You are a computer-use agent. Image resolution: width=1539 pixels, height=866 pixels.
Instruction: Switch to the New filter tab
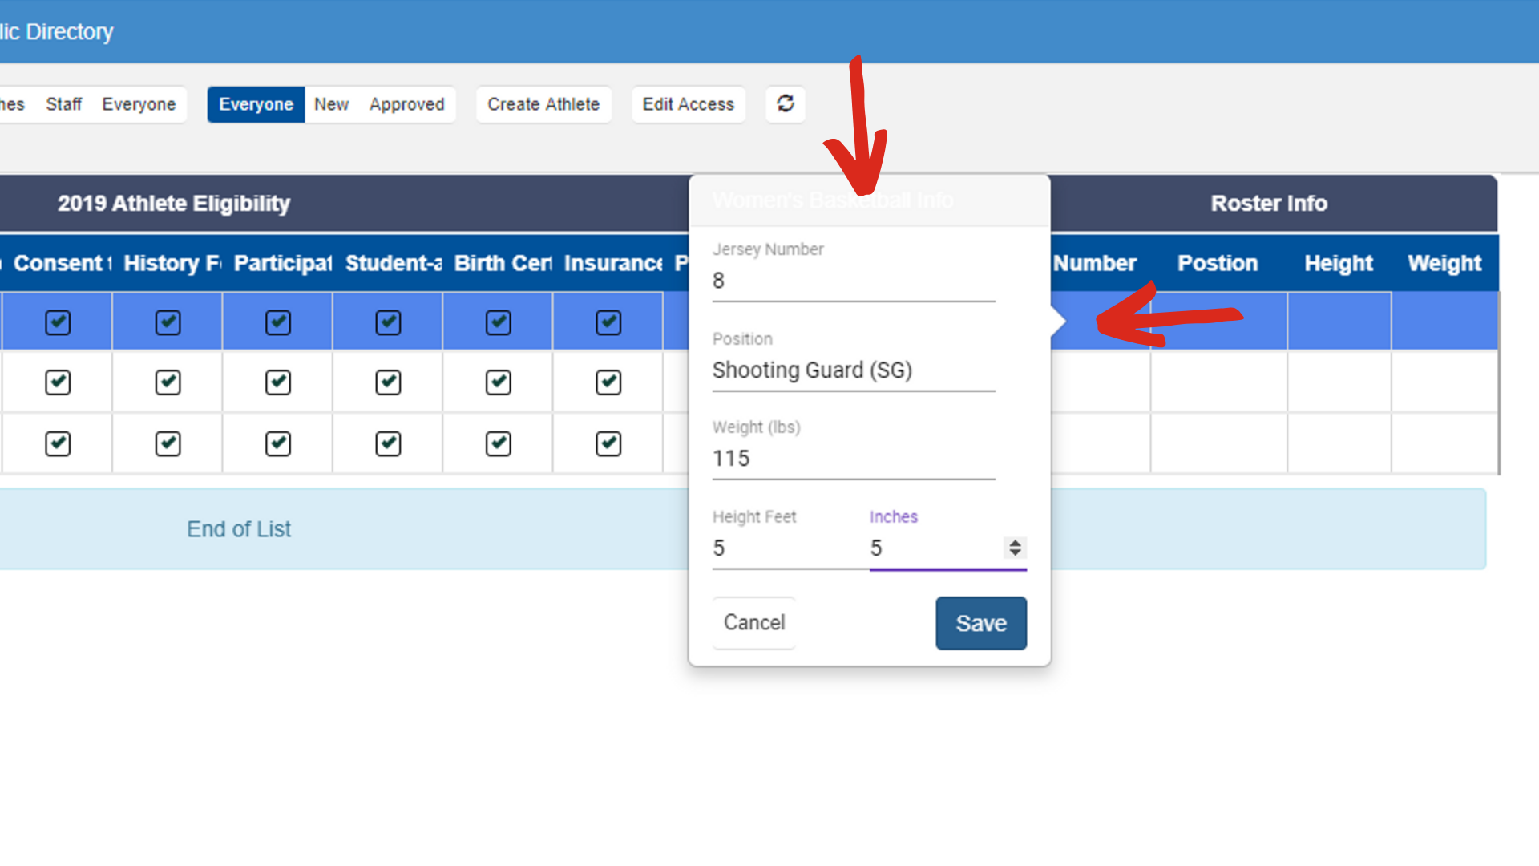coord(331,104)
